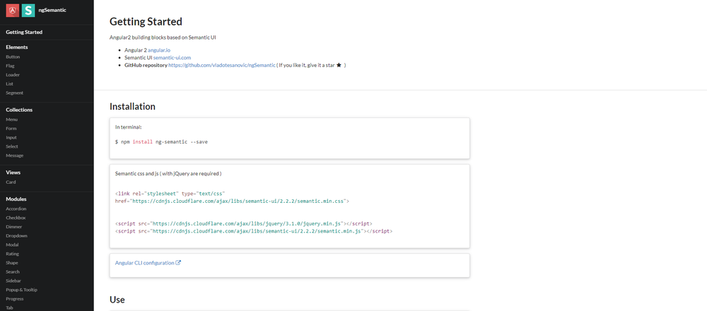Open the Select collection page
The image size is (707, 311).
point(12,146)
